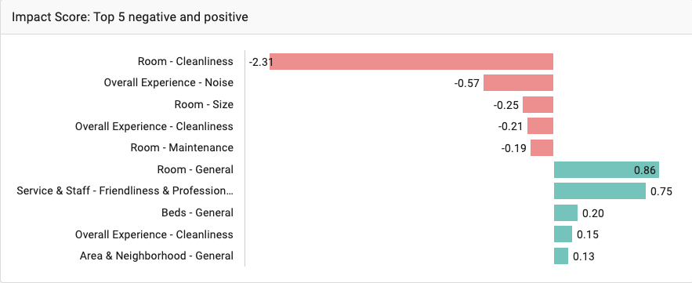
Task: Click the Overall Experience - Noise label
Action: 168,83
